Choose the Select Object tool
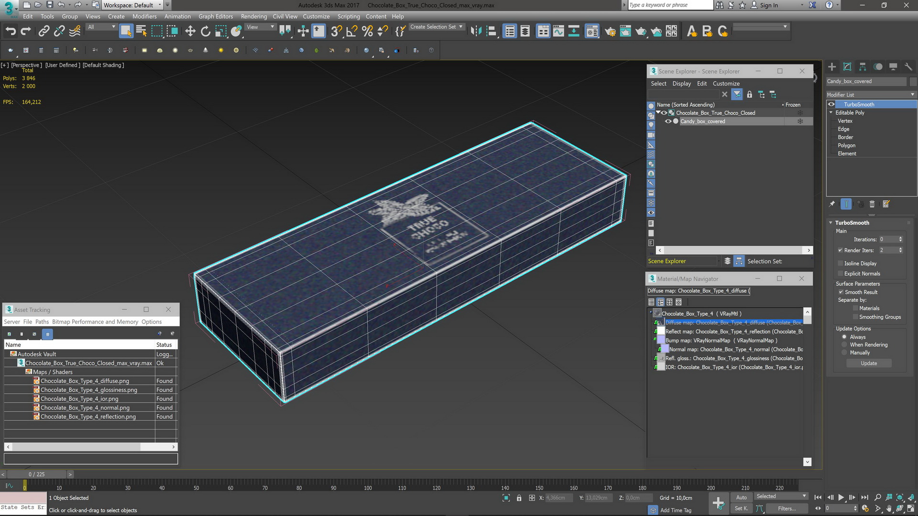Screen dimensions: 918x516 [x=126, y=32]
